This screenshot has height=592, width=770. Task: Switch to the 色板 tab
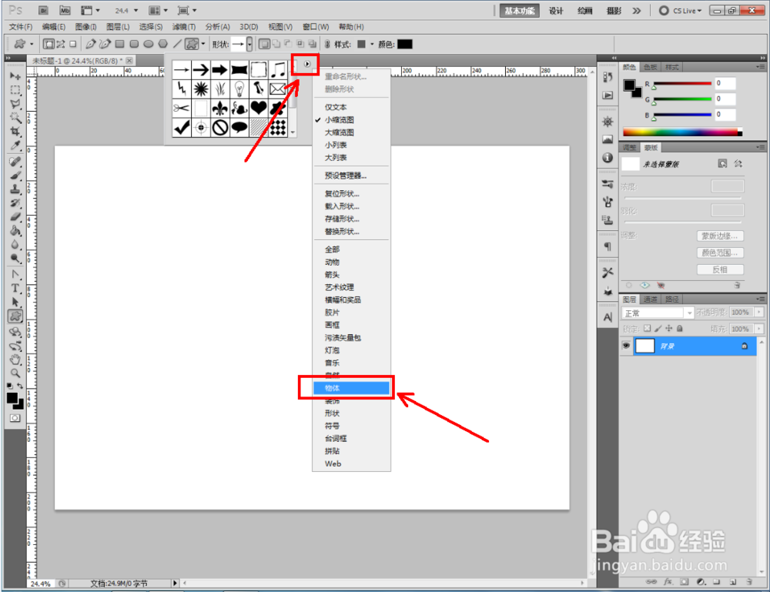click(x=651, y=67)
